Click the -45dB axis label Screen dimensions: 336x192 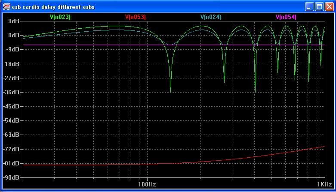pyautogui.click(x=11, y=106)
